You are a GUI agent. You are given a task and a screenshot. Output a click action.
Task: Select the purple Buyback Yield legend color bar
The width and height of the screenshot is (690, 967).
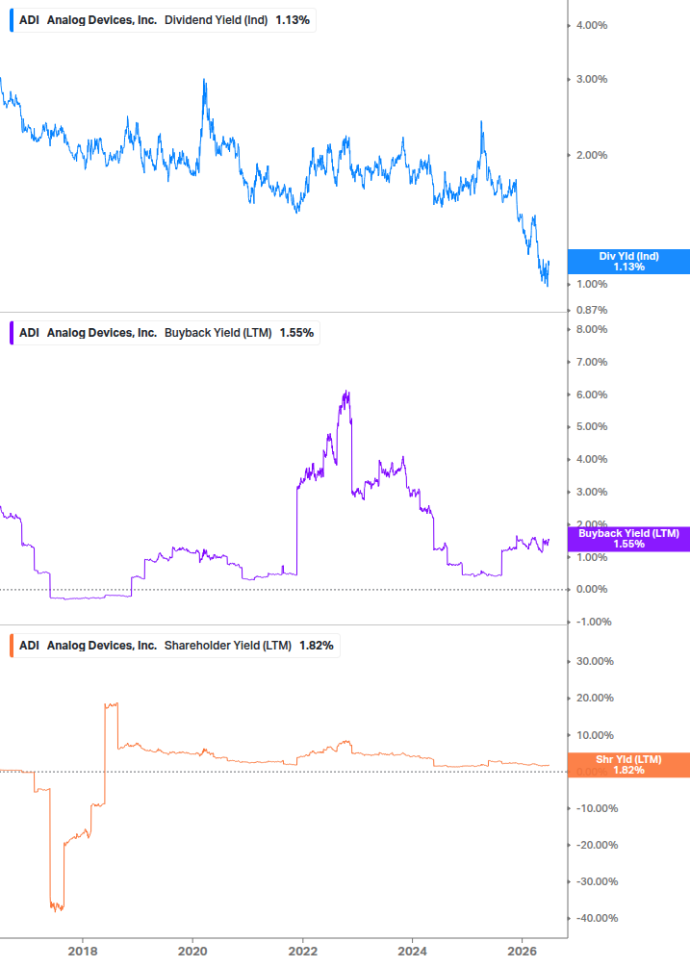click(x=12, y=333)
